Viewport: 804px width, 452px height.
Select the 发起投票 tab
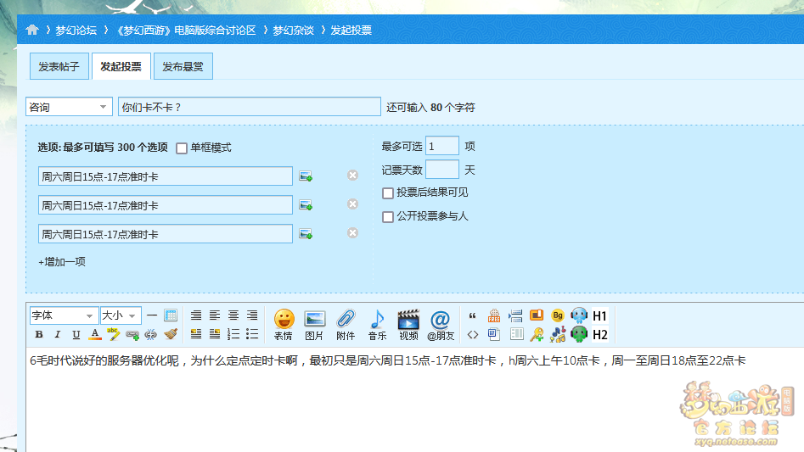121,66
